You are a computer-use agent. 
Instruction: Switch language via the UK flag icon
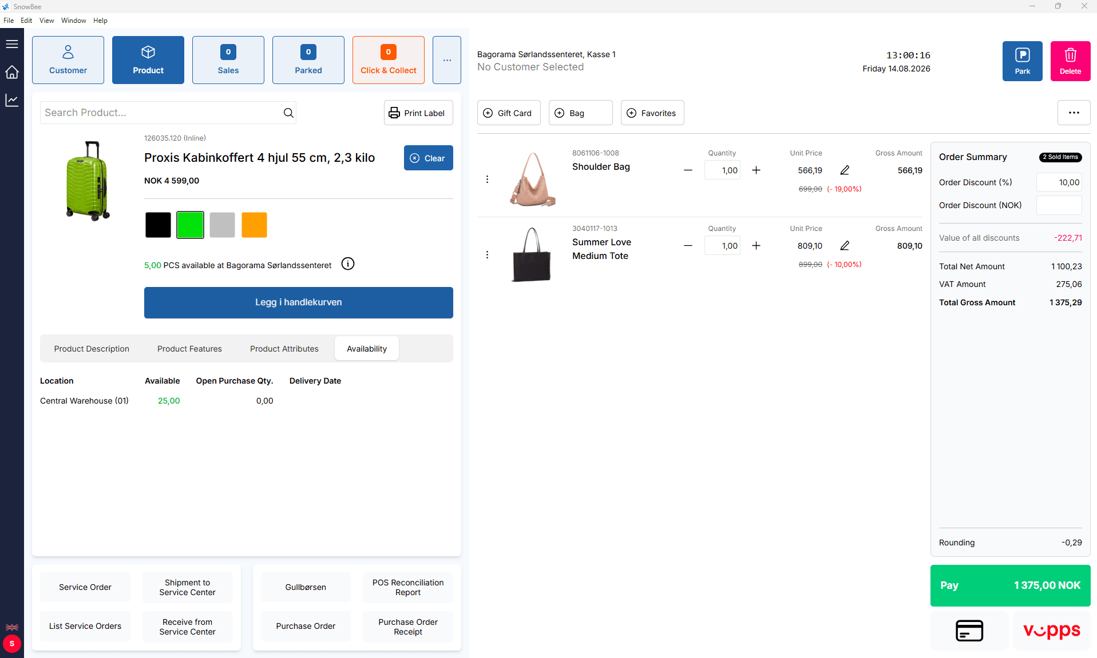pyautogui.click(x=12, y=627)
